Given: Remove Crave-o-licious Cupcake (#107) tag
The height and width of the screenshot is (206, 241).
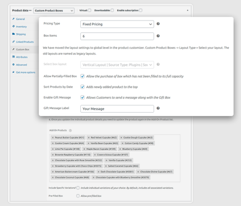Looking at the screenshot, I should click(95, 154).
